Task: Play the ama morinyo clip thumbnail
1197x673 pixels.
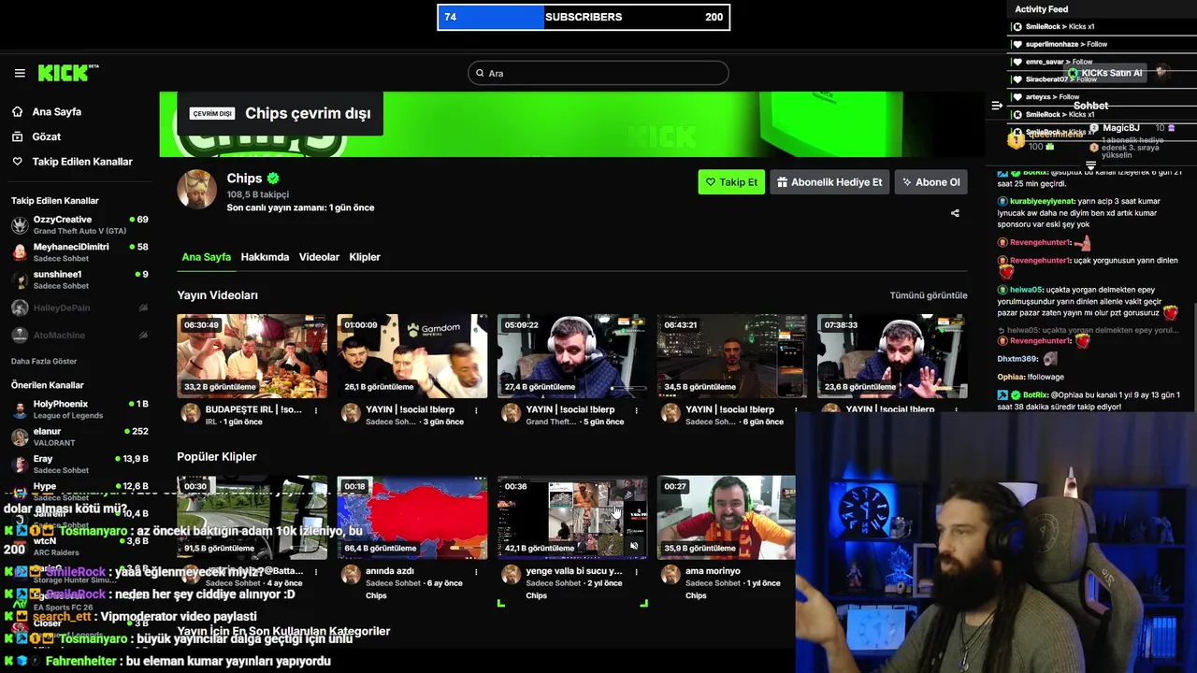Action: click(727, 518)
